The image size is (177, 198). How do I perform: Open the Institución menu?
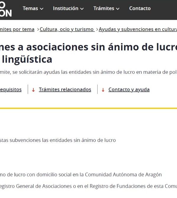[x=65, y=9]
